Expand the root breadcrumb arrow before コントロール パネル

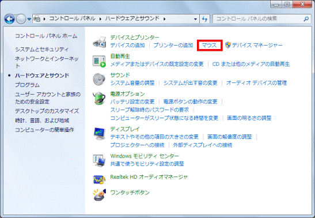tap(44, 19)
